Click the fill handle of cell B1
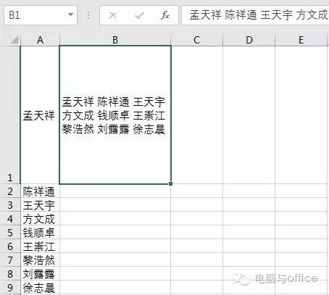Image resolution: width=329 pixels, height=295 pixels. click(171, 183)
